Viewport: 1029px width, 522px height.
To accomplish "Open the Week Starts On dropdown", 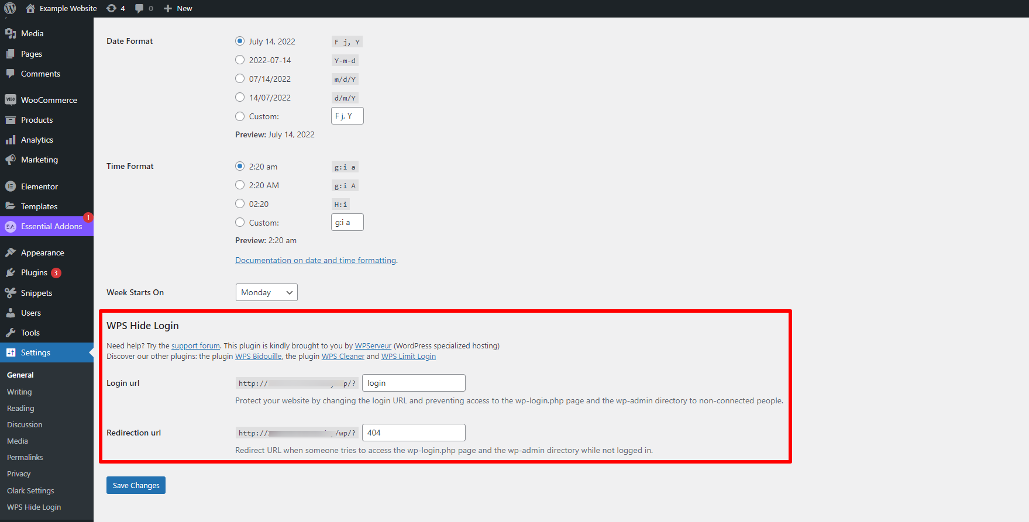I will click(267, 292).
